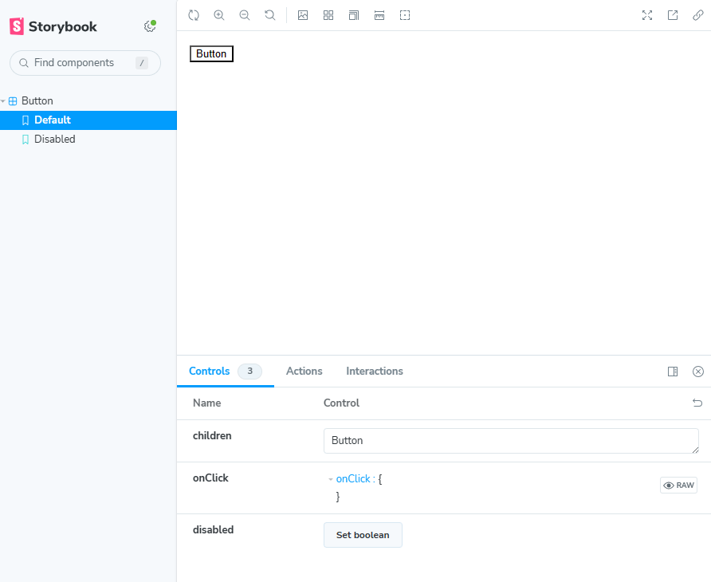711x582 pixels.
Task: Click the disabled argument name
Action: (x=213, y=530)
